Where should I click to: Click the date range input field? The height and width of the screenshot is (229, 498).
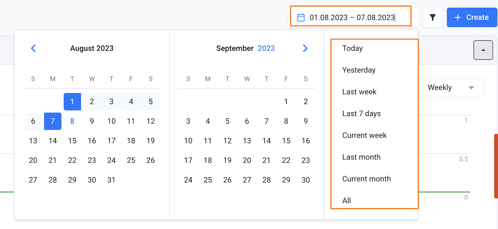click(352, 17)
